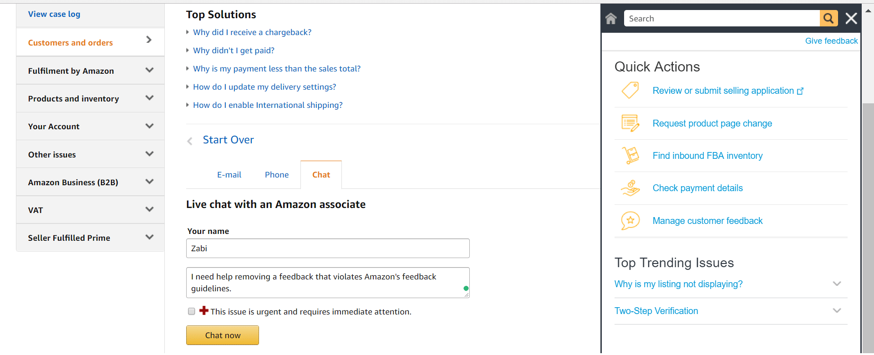Switch to the E-mail tab
The height and width of the screenshot is (355, 874).
coord(229,175)
